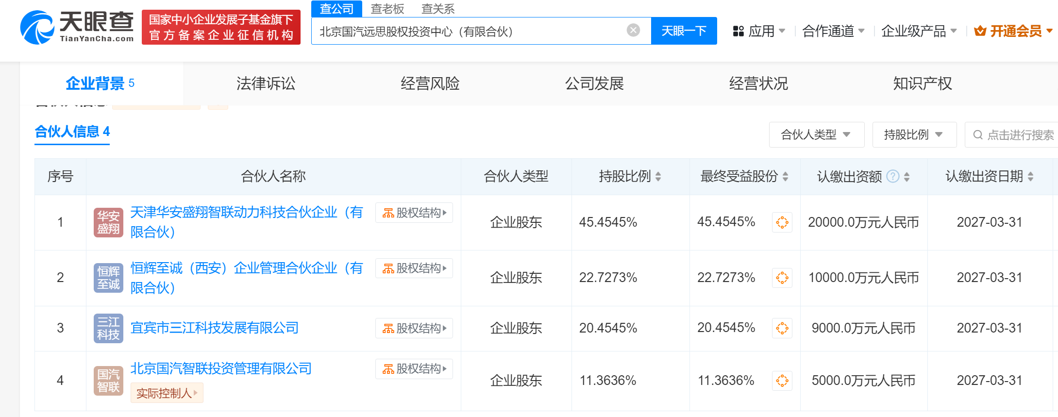Click the 天眼一下 search button
1058x417 pixels.
click(x=684, y=31)
